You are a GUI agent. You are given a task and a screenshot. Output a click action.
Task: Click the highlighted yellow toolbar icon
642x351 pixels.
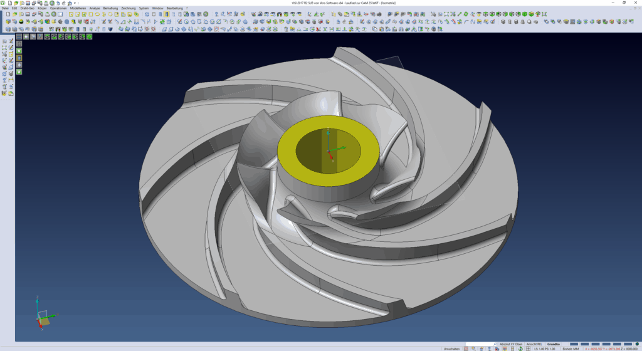167,14
